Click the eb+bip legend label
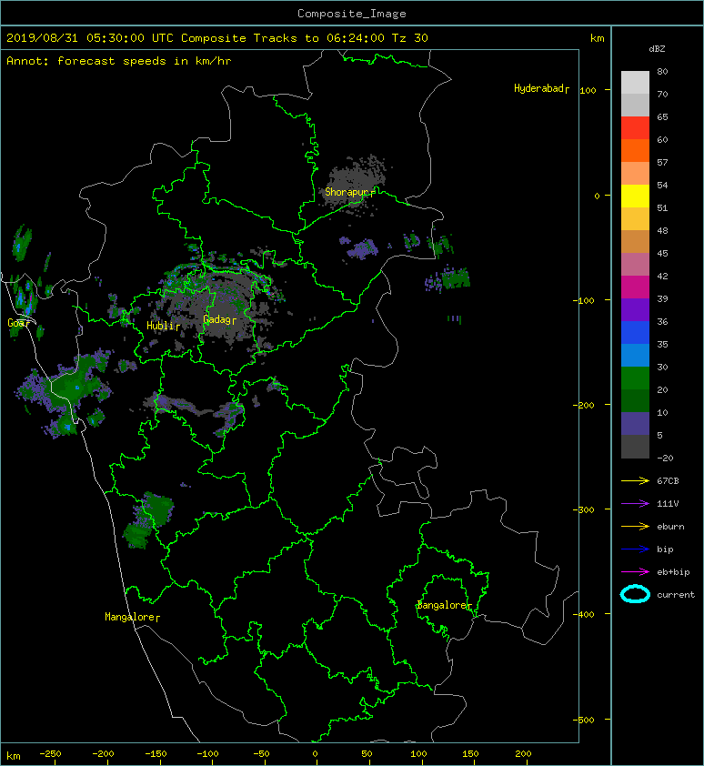 [673, 571]
